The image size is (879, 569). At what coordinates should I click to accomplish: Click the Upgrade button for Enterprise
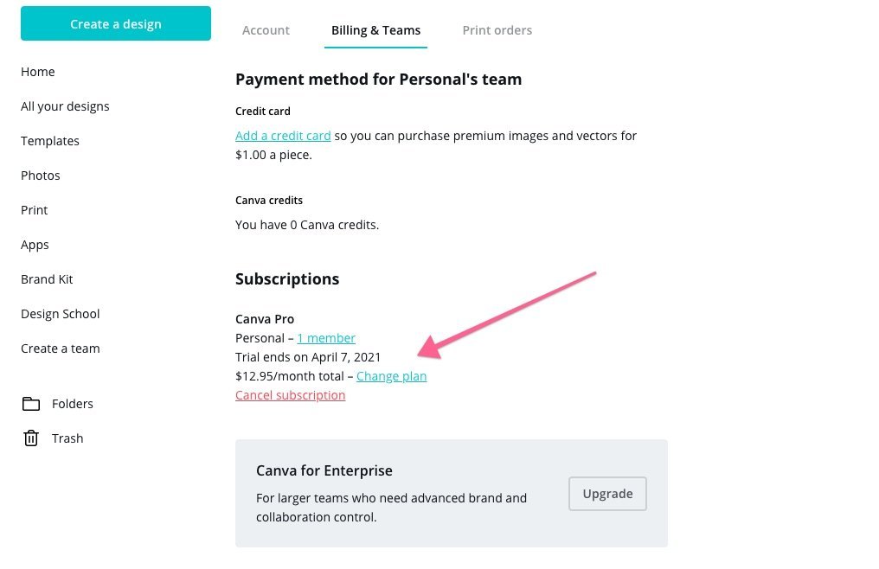tap(607, 494)
